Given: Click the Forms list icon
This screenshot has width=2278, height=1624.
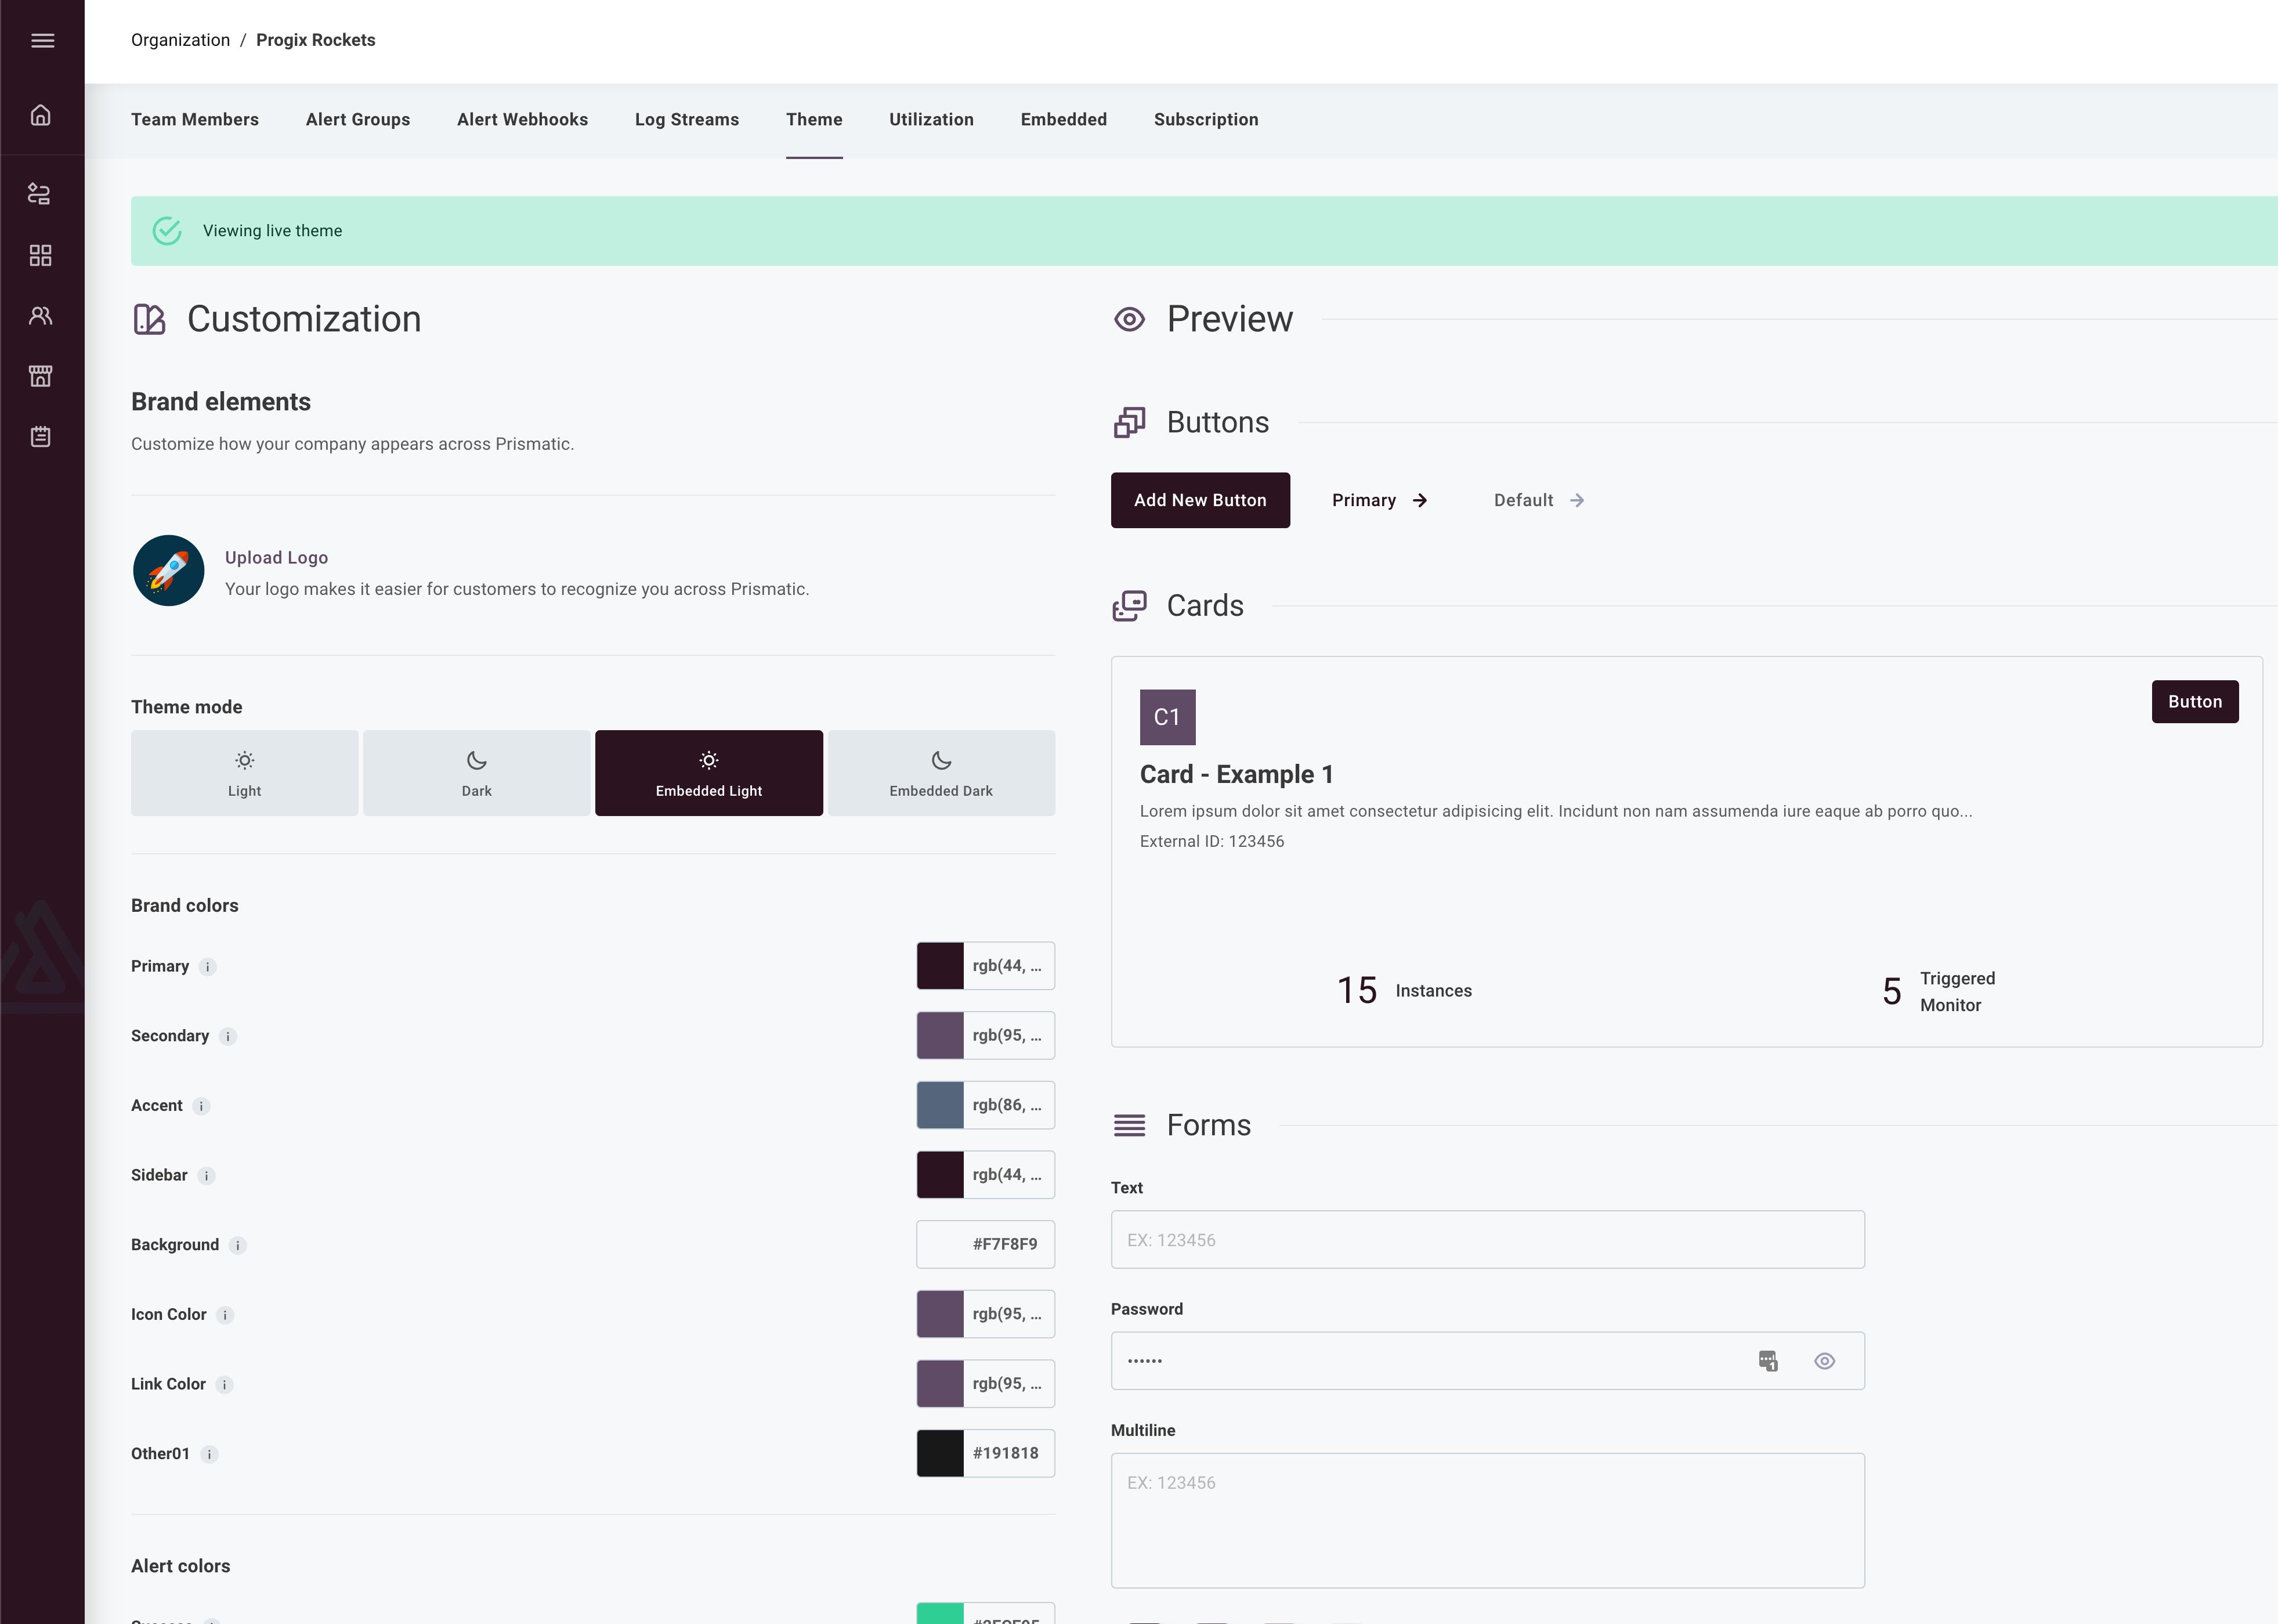Looking at the screenshot, I should pyautogui.click(x=1129, y=1125).
